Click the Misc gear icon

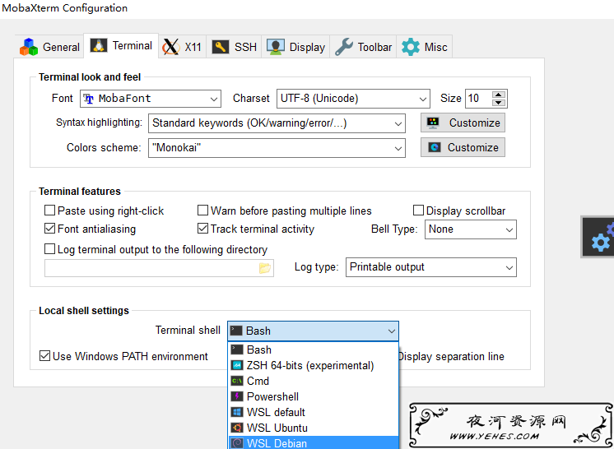point(411,47)
